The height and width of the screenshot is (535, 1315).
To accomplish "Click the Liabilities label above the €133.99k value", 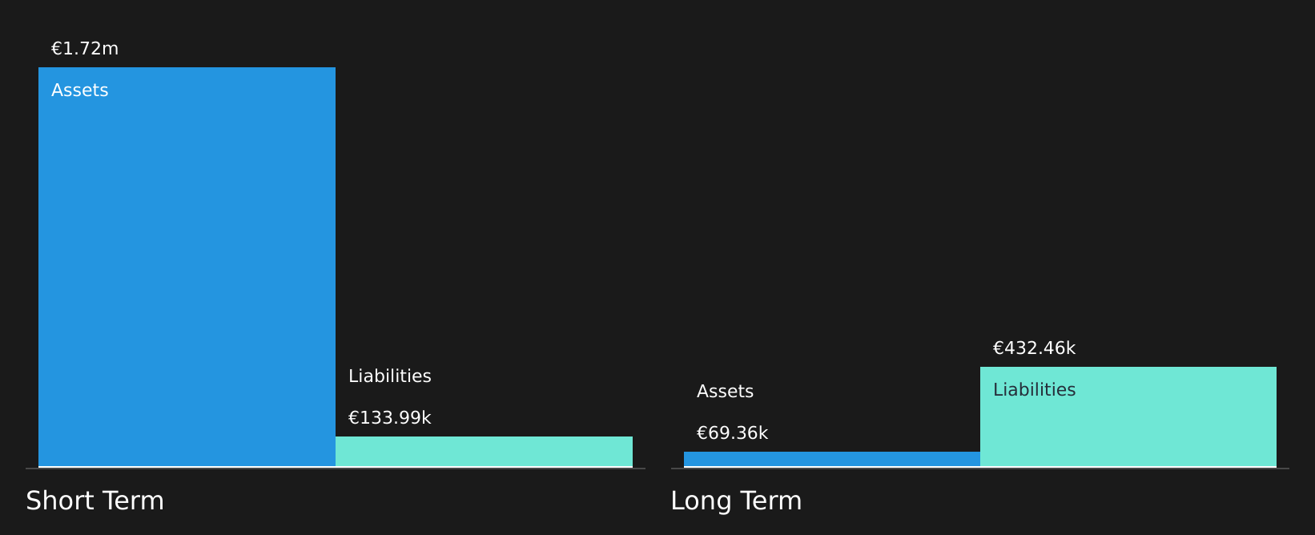I will (x=390, y=376).
